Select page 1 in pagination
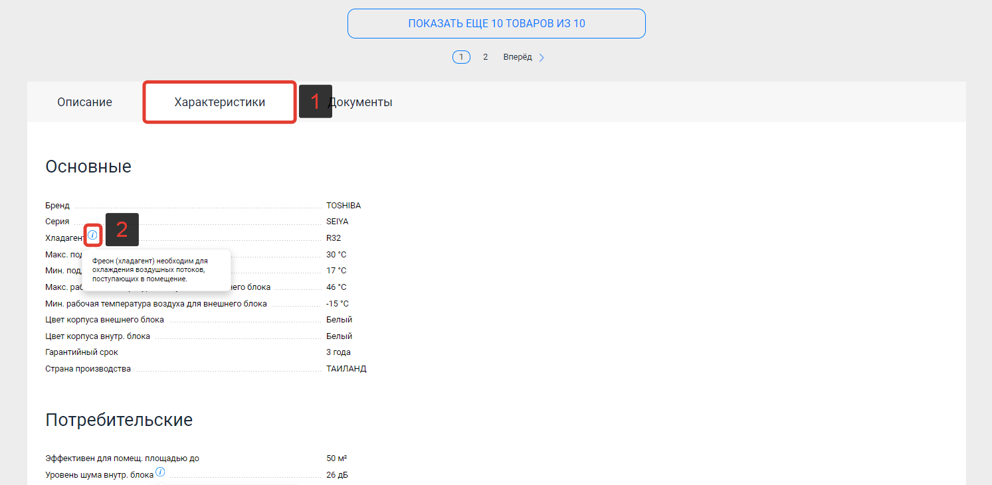992x485 pixels. [x=461, y=57]
